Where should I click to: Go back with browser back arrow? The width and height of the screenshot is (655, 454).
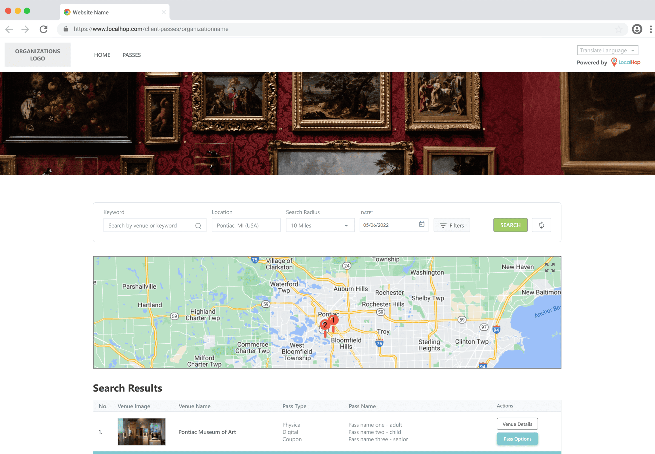tap(9, 29)
